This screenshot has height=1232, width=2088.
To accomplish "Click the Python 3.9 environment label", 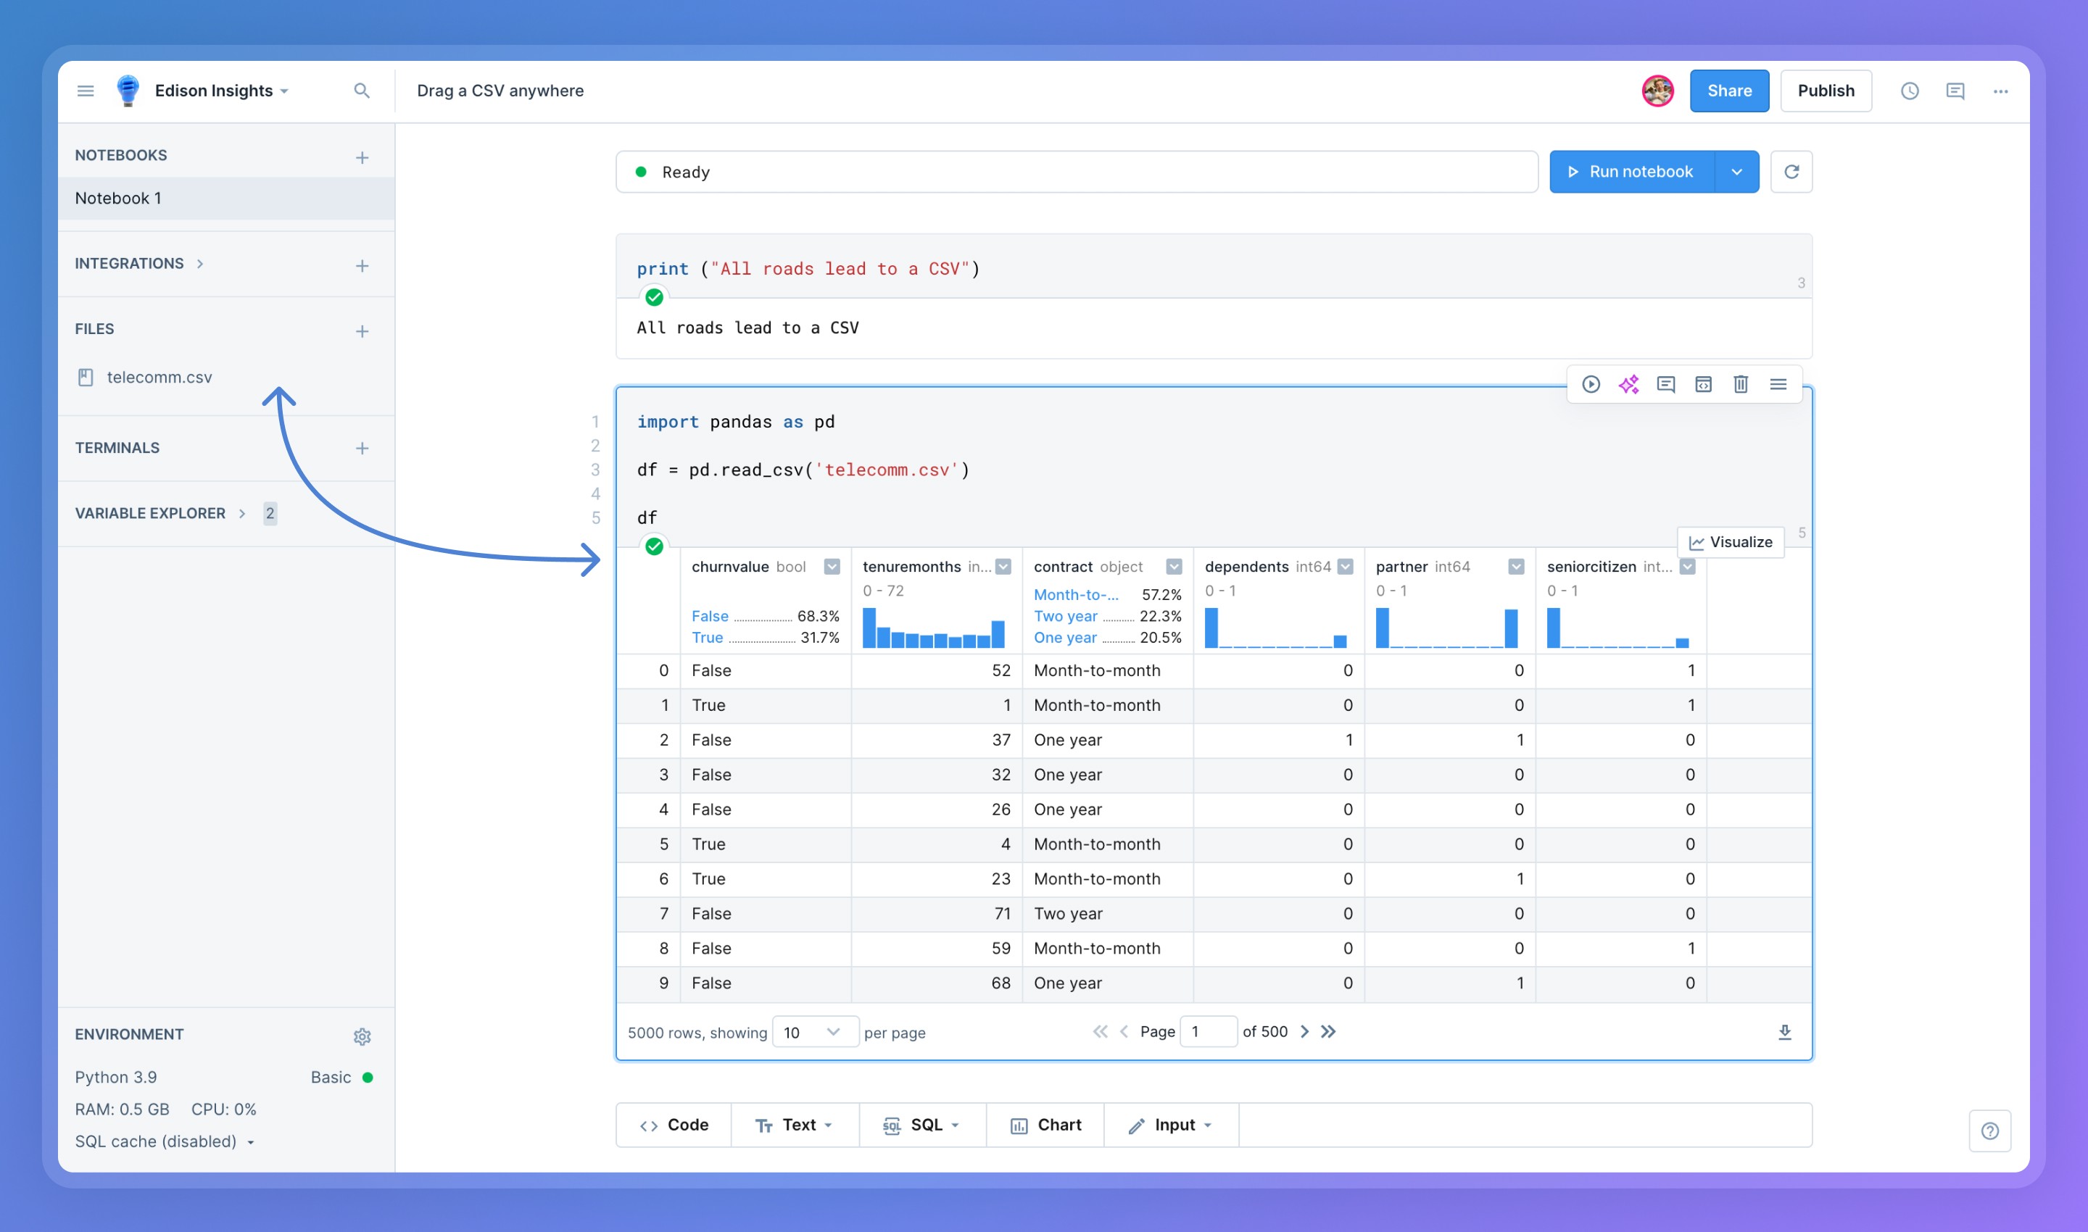I will click(x=115, y=1078).
